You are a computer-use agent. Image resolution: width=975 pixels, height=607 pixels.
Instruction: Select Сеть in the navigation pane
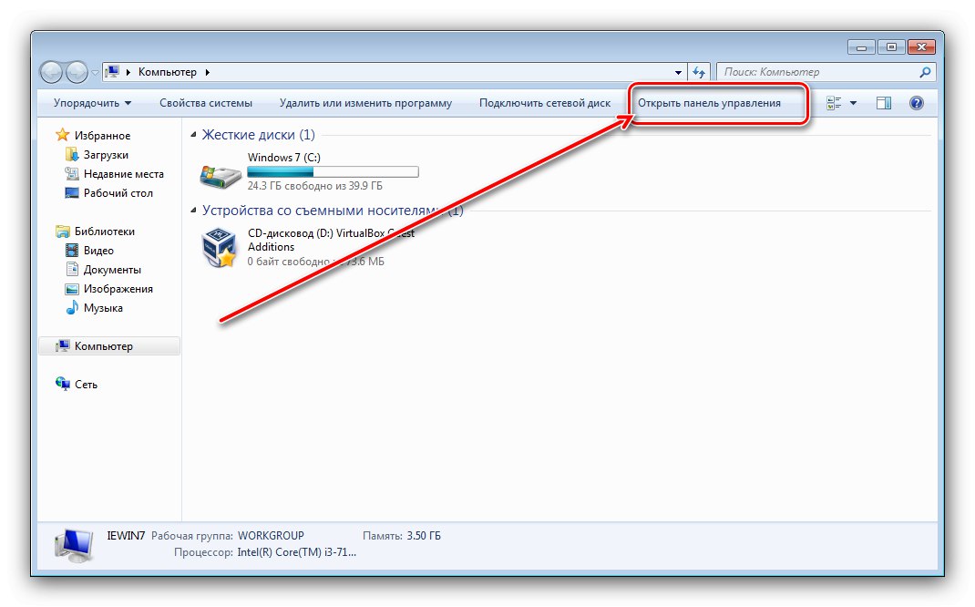pos(83,384)
